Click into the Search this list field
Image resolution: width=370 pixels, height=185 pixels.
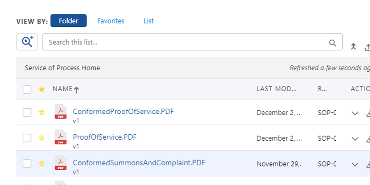185,42
